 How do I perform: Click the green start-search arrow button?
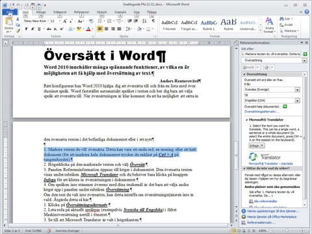305,54
